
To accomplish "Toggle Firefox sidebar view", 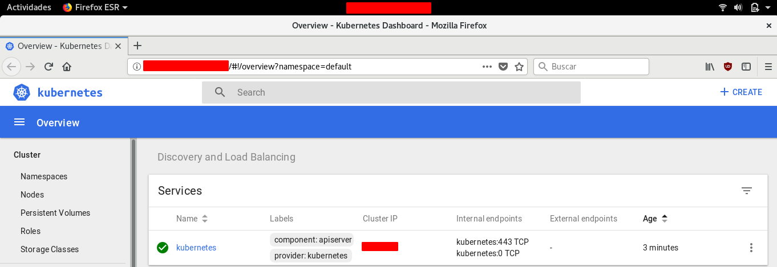I will (x=746, y=67).
